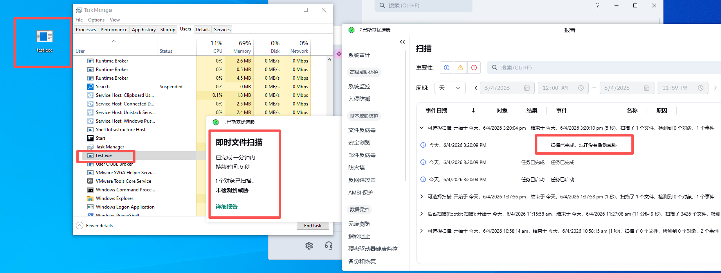This screenshot has height=273, width=721.
Task: Click the top Kaspersky search box
Action: click(x=424, y=5)
